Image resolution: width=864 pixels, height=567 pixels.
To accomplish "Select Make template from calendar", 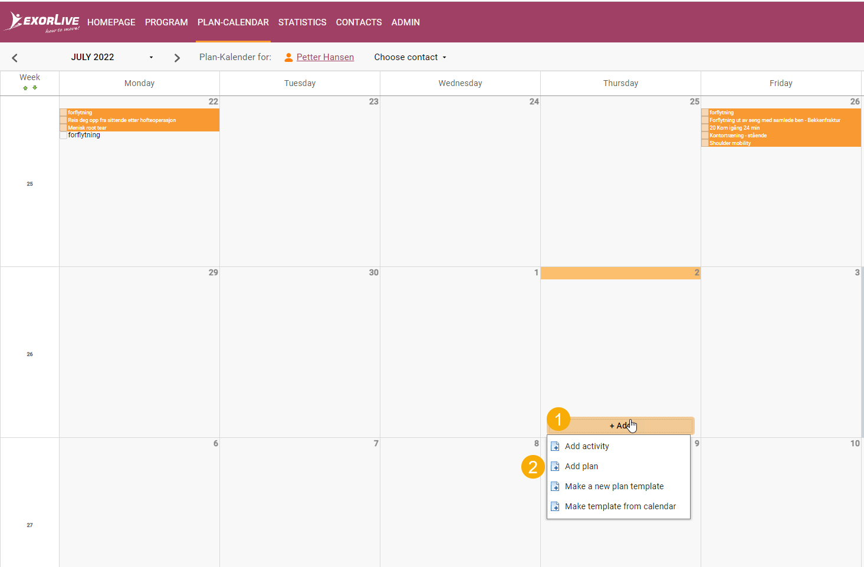I will click(619, 506).
